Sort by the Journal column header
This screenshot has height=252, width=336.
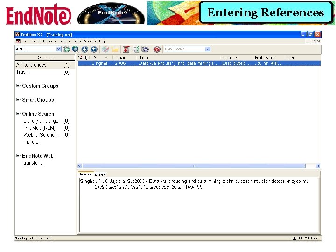click(x=237, y=58)
